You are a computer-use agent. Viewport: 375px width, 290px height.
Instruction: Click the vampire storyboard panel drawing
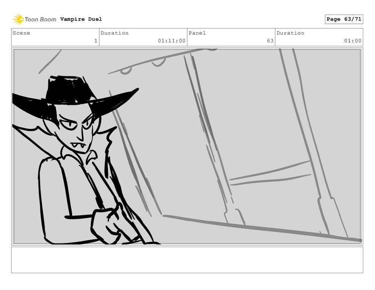(187, 147)
